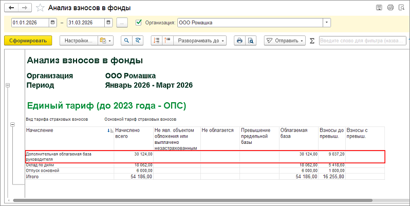Add report to favorites with star icon

pyautogui.click(x=40, y=8)
